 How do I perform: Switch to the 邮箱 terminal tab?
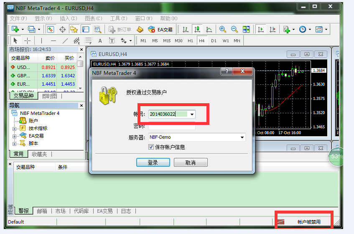coord(42,211)
